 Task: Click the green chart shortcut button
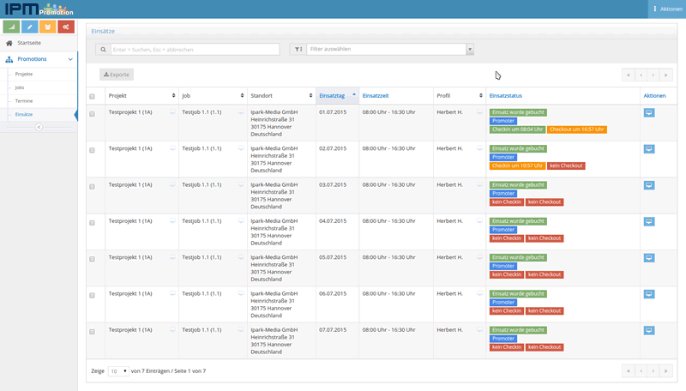point(11,27)
